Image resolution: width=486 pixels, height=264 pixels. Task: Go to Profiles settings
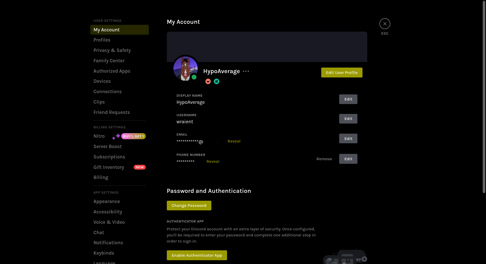[119, 40]
